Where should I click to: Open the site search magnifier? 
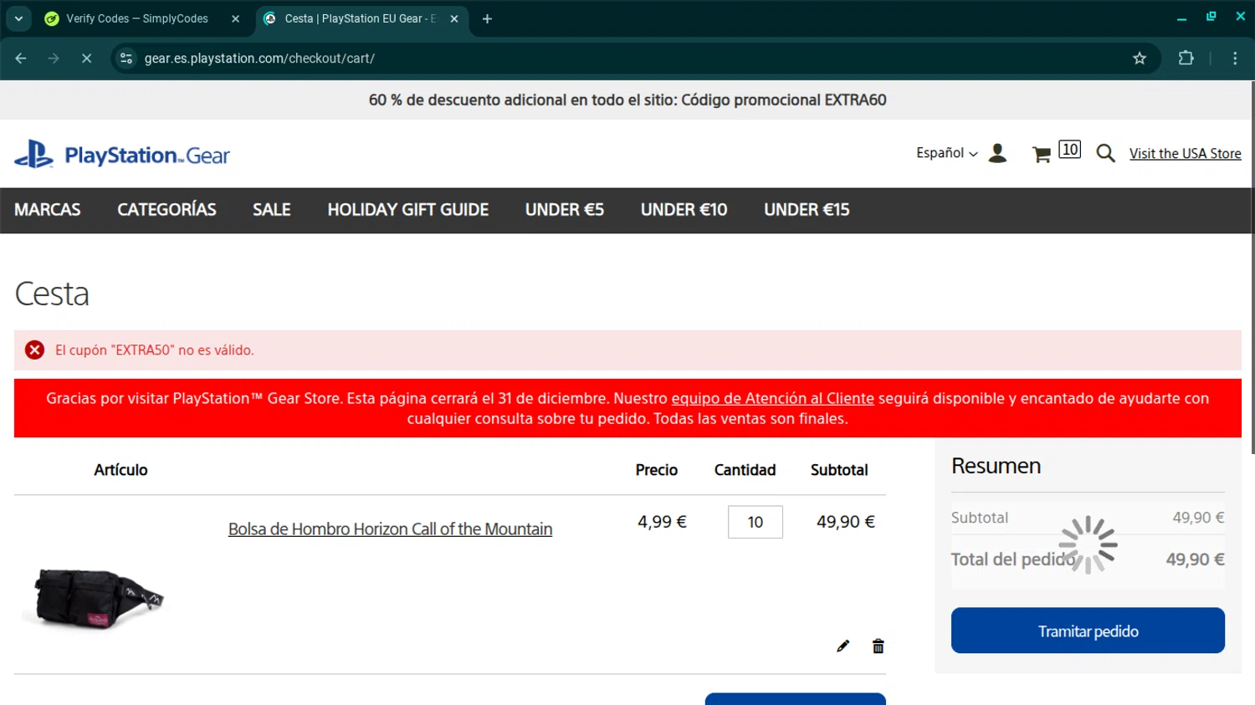point(1105,153)
